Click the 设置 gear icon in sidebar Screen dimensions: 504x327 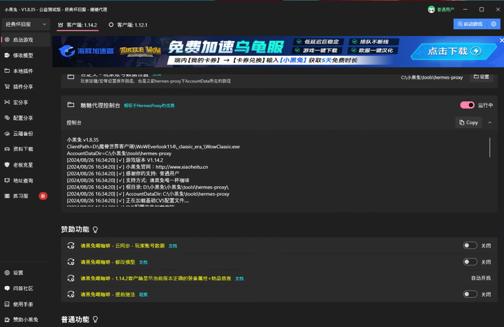[x=7, y=273]
